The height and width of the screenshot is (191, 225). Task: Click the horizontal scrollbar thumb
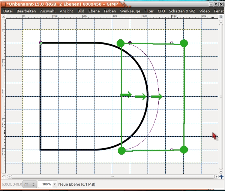pyautogui.click(x=113, y=176)
